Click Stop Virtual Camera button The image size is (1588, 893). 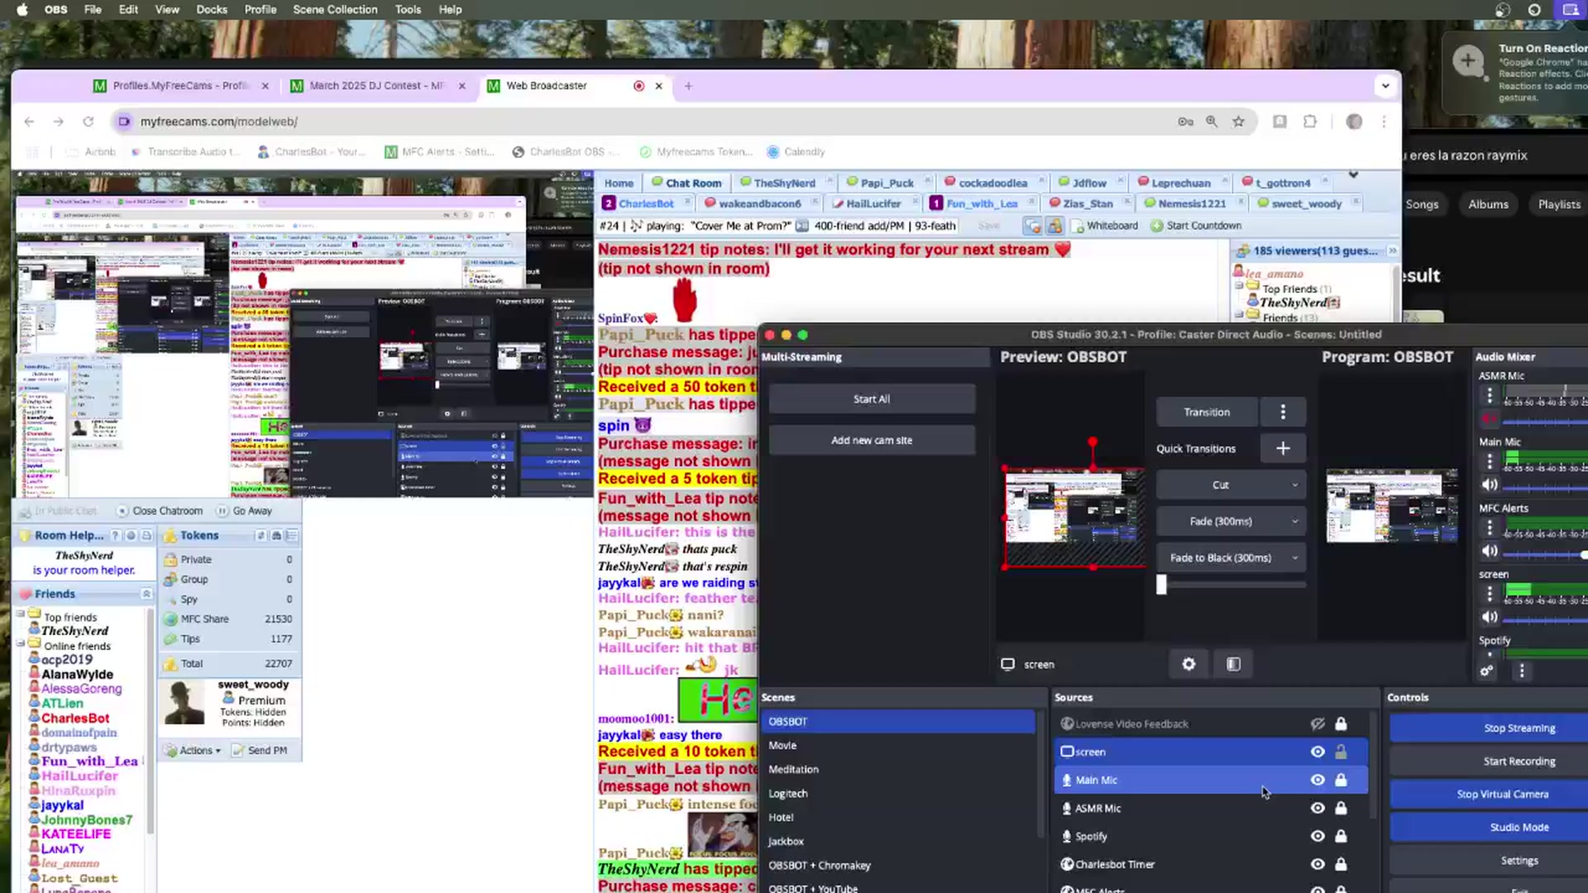coord(1503,795)
